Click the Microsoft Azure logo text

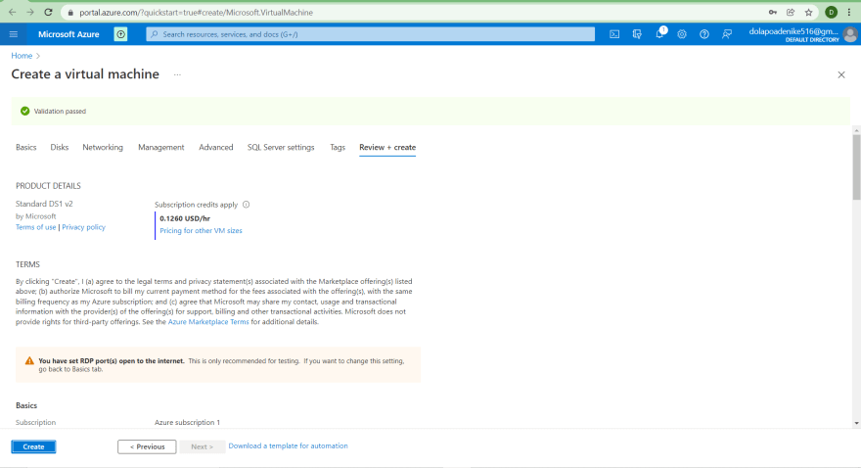click(x=68, y=34)
